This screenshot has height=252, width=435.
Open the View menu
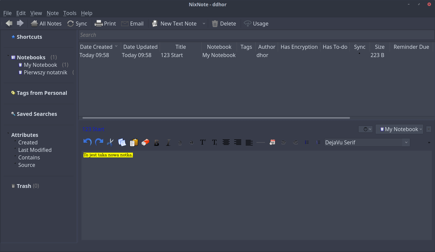36,13
